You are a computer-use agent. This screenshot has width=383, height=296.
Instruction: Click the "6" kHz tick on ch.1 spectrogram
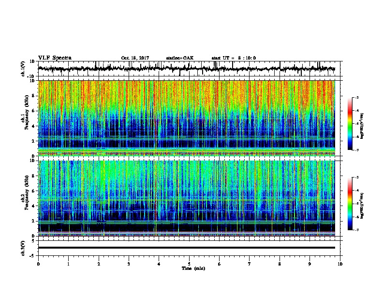tap(33, 111)
